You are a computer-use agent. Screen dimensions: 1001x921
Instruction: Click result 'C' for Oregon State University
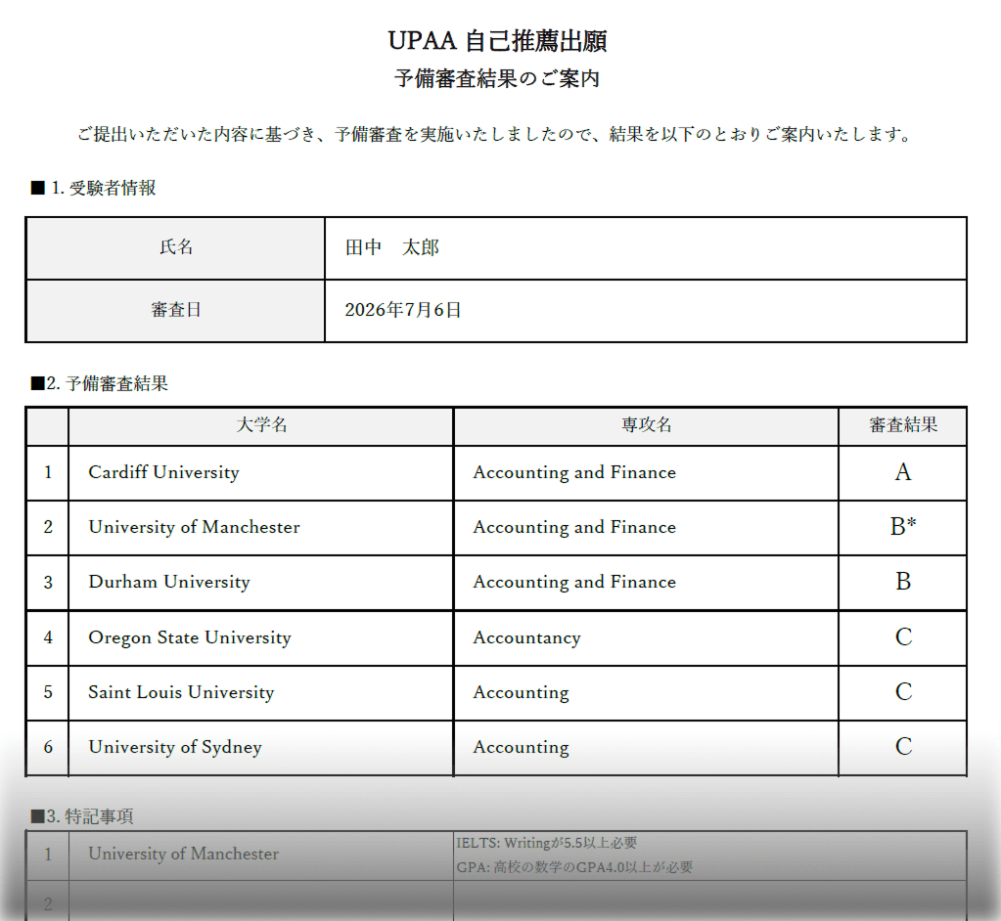pyautogui.click(x=903, y=637)
